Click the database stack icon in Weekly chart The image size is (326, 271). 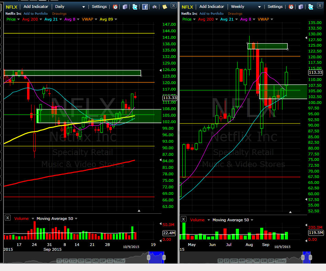point(301,7)
